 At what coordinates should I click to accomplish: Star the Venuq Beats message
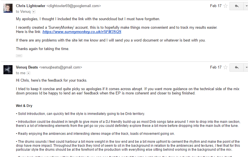pos(226,67)
